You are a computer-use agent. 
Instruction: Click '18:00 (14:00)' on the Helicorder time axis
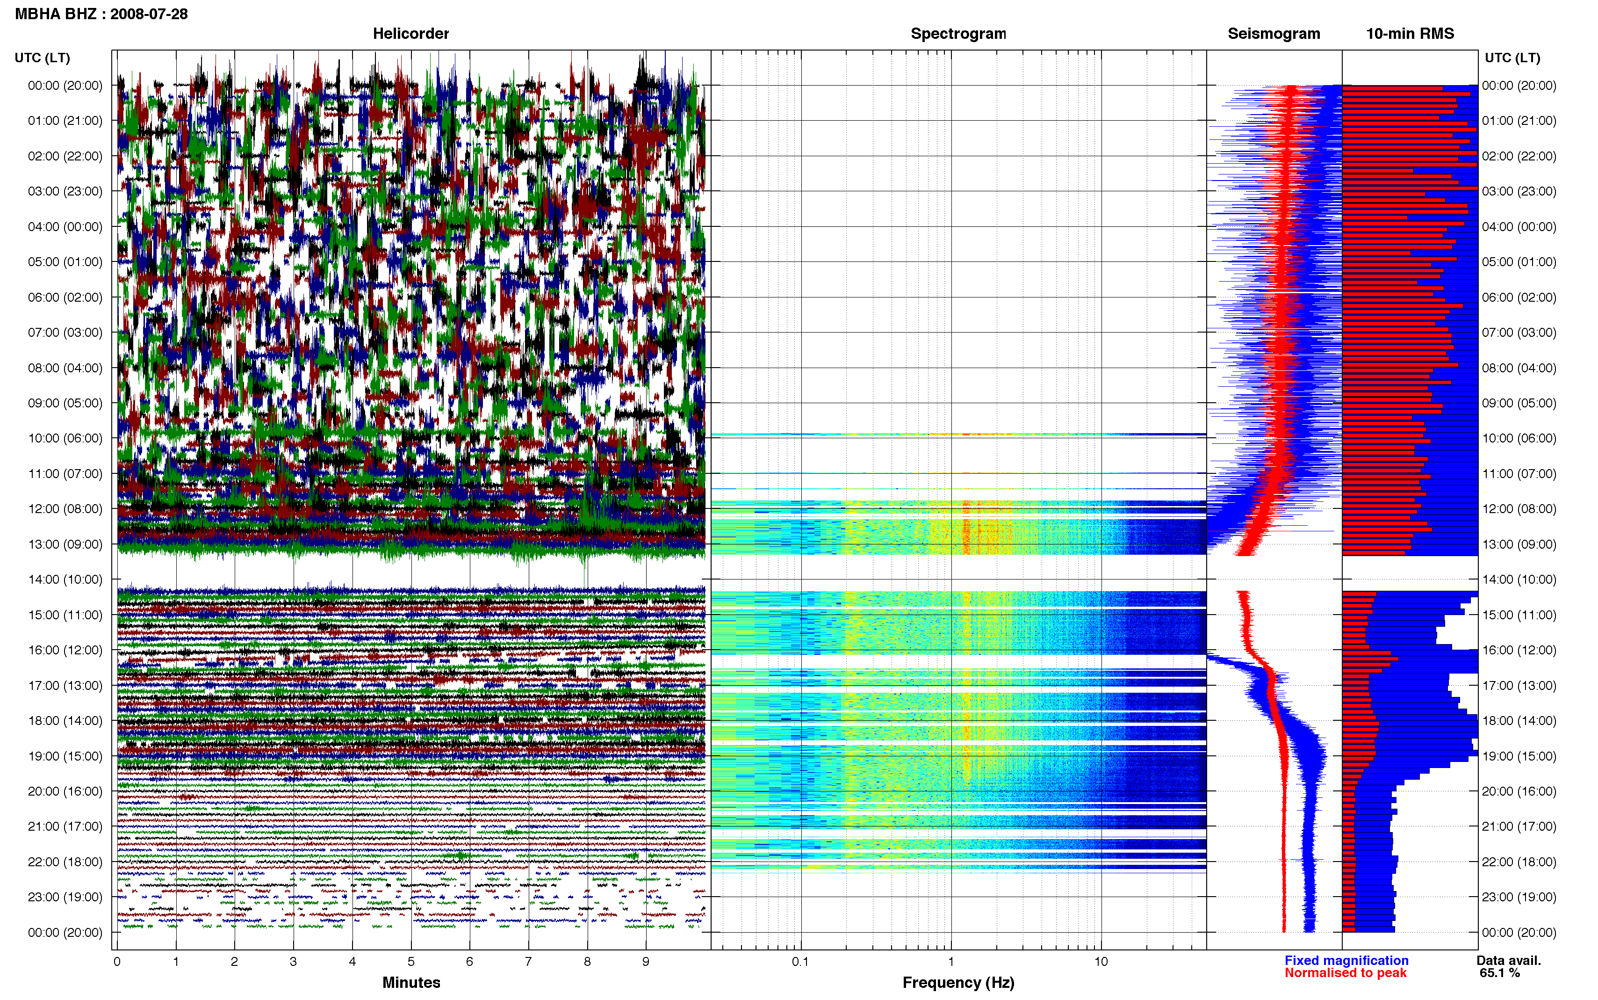click(x=65, y=721)
